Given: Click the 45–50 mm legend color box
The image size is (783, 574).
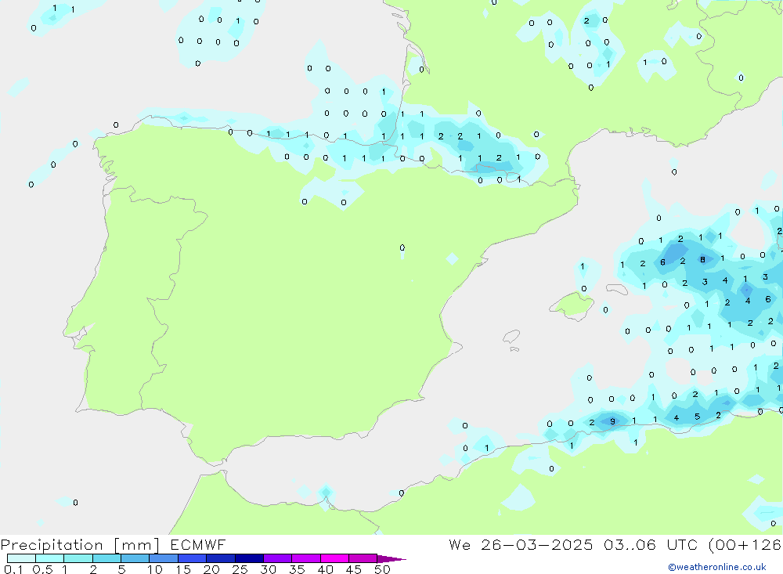Looking at the screenshot, I should [x=363, y=558].
